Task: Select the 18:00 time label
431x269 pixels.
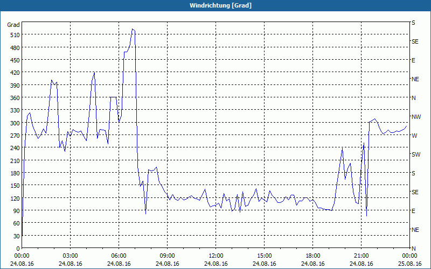Action: click(x=313, y=256)
